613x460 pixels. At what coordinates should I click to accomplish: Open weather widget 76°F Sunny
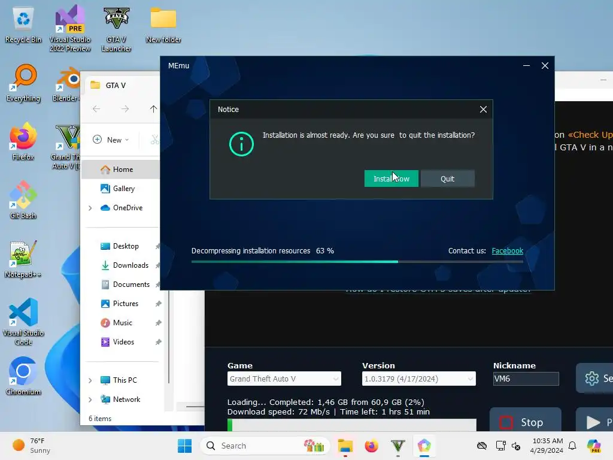click(31, 446)
